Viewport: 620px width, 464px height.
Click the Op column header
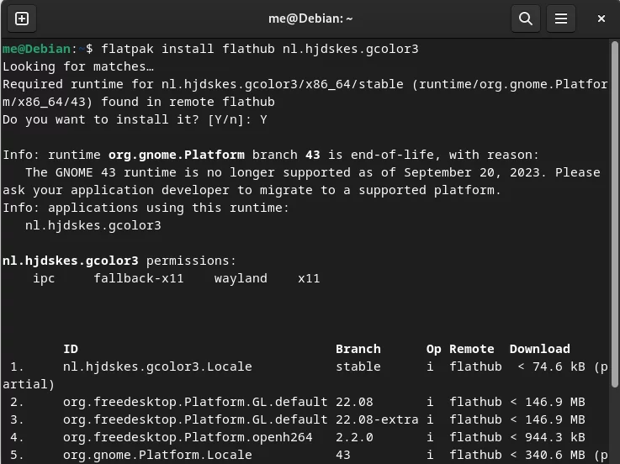click(434, 349)
